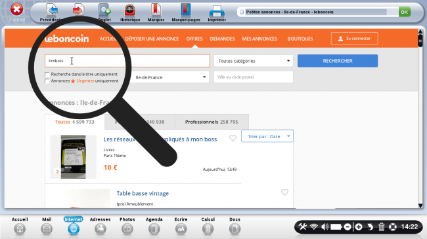
Task: Open the Agenda application icon
Action: [154, 229]
